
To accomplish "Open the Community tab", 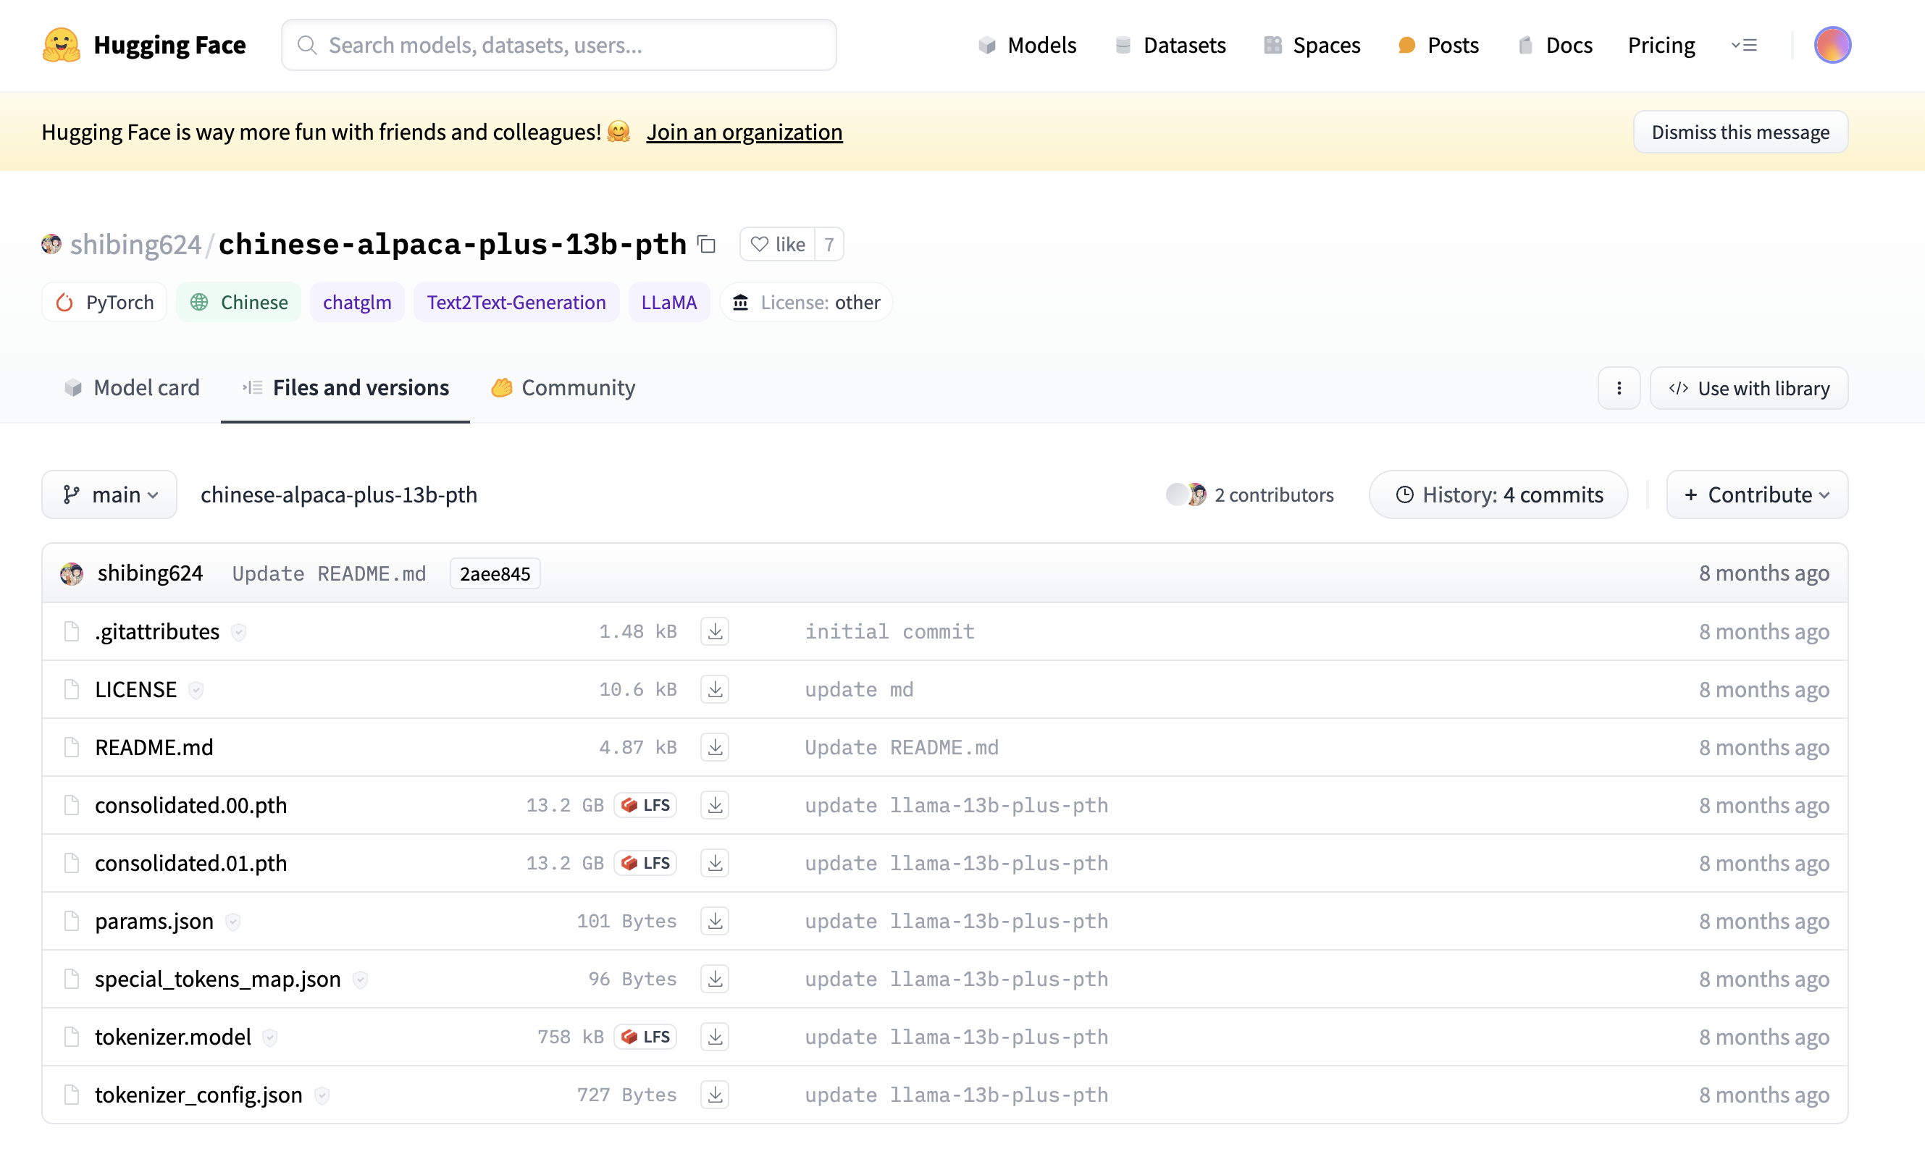I will (x=563, y=387).
